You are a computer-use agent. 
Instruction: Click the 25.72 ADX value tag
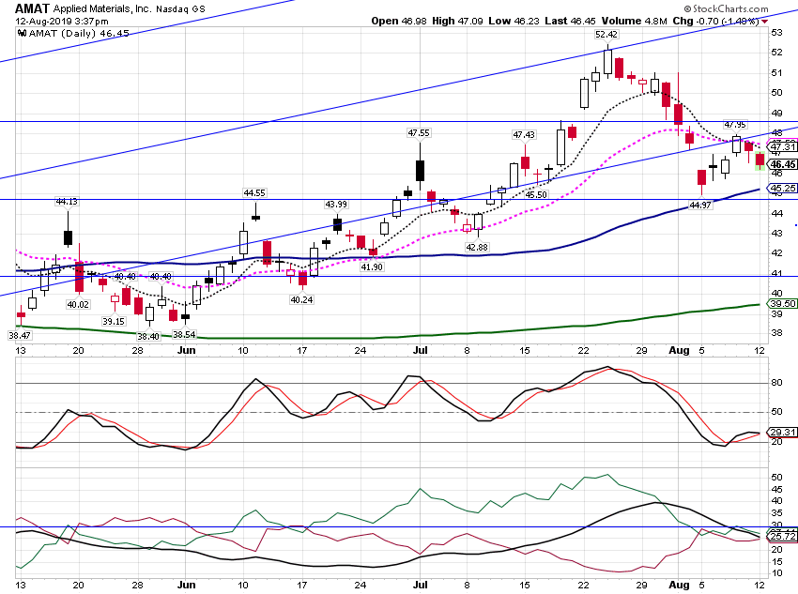(x=783, y=537)
